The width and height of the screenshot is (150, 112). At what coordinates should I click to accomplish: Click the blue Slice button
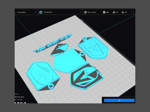pos(119,100)
